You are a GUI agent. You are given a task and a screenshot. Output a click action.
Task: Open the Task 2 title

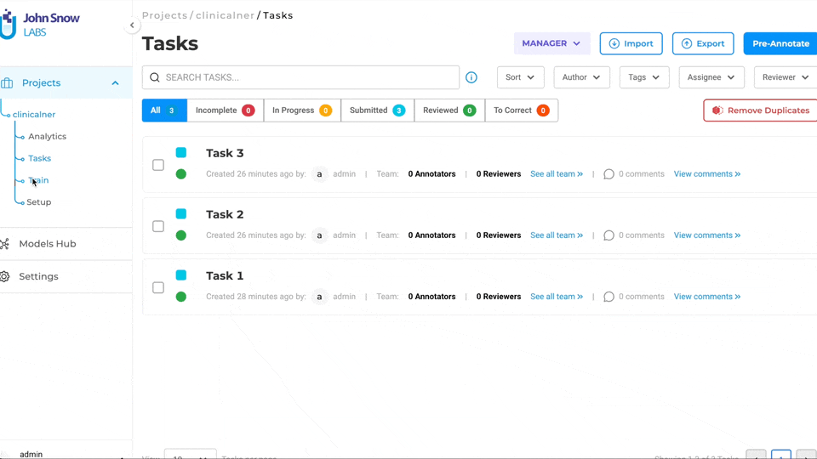click(x=225, y=214)
